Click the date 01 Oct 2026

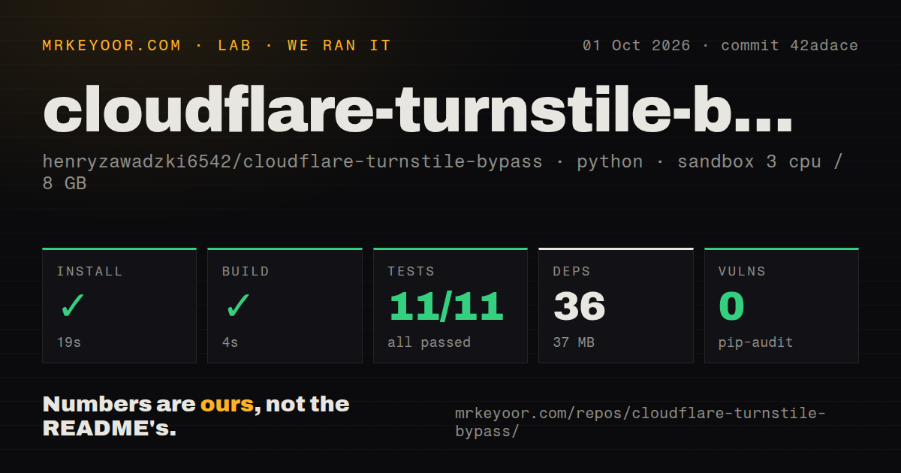636,45
